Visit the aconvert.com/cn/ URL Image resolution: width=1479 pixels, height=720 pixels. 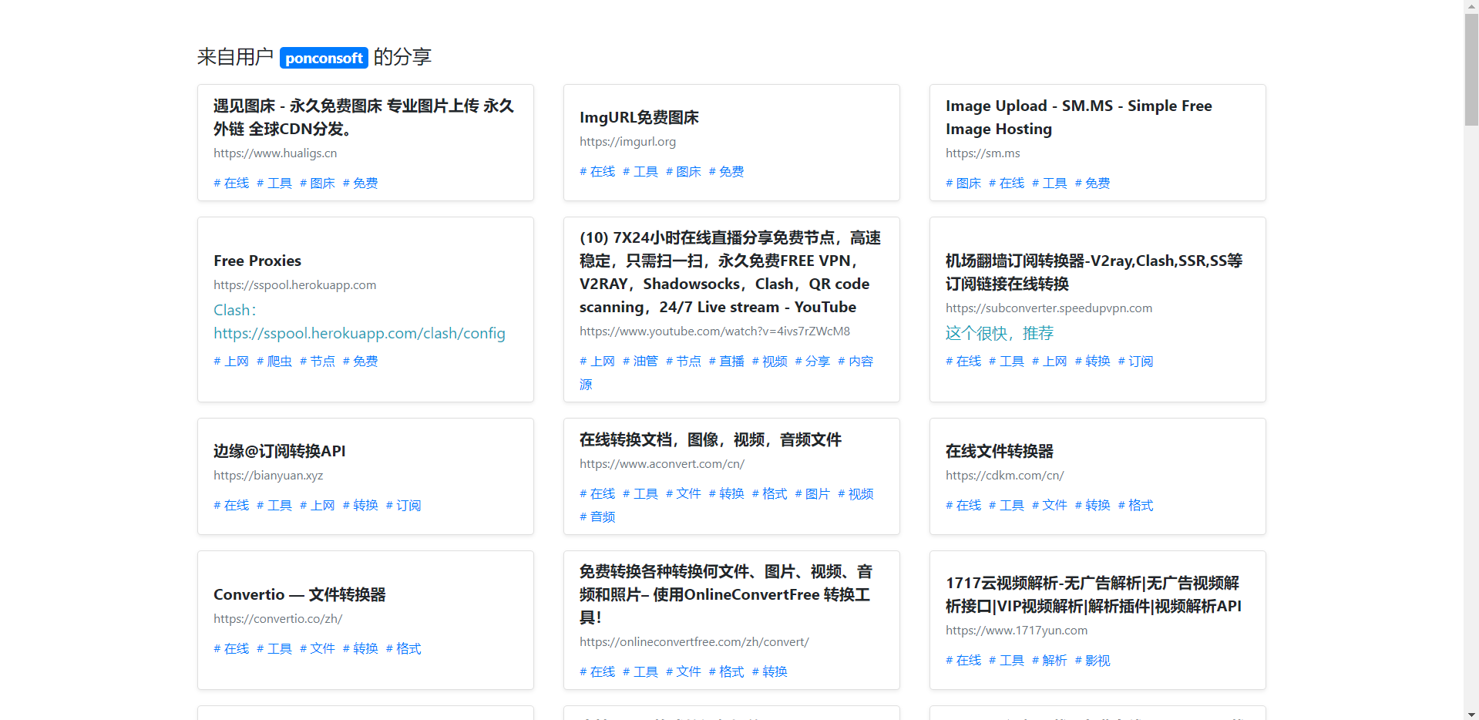[662, 463]
